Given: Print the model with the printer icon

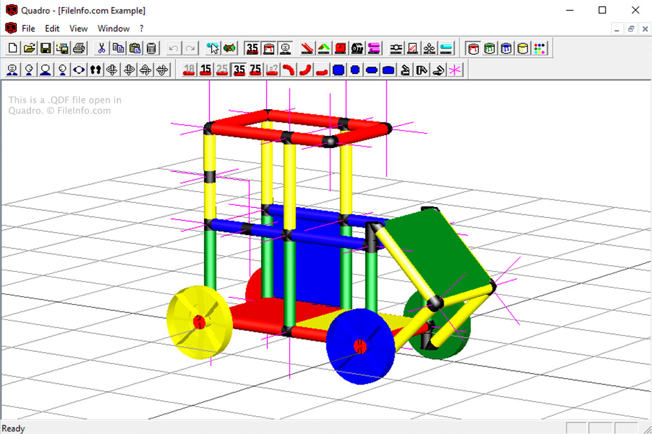Looking at the screenshot, I should (x=78, y=48).
